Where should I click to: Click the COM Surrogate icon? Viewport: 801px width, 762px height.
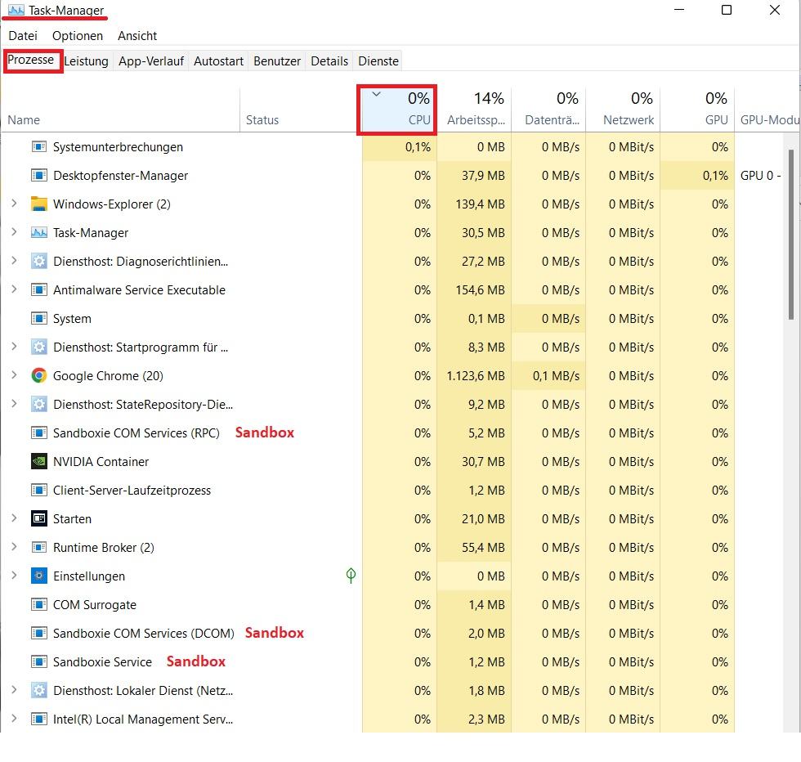[x=39, y=605]
